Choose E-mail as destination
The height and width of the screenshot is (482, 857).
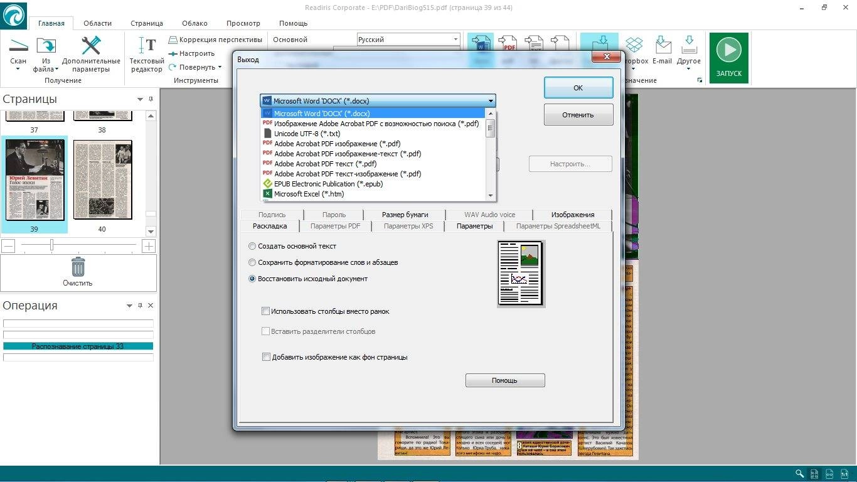click(x=662, y=50)
